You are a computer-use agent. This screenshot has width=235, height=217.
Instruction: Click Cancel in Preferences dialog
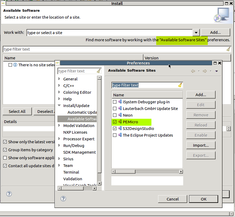173,199
